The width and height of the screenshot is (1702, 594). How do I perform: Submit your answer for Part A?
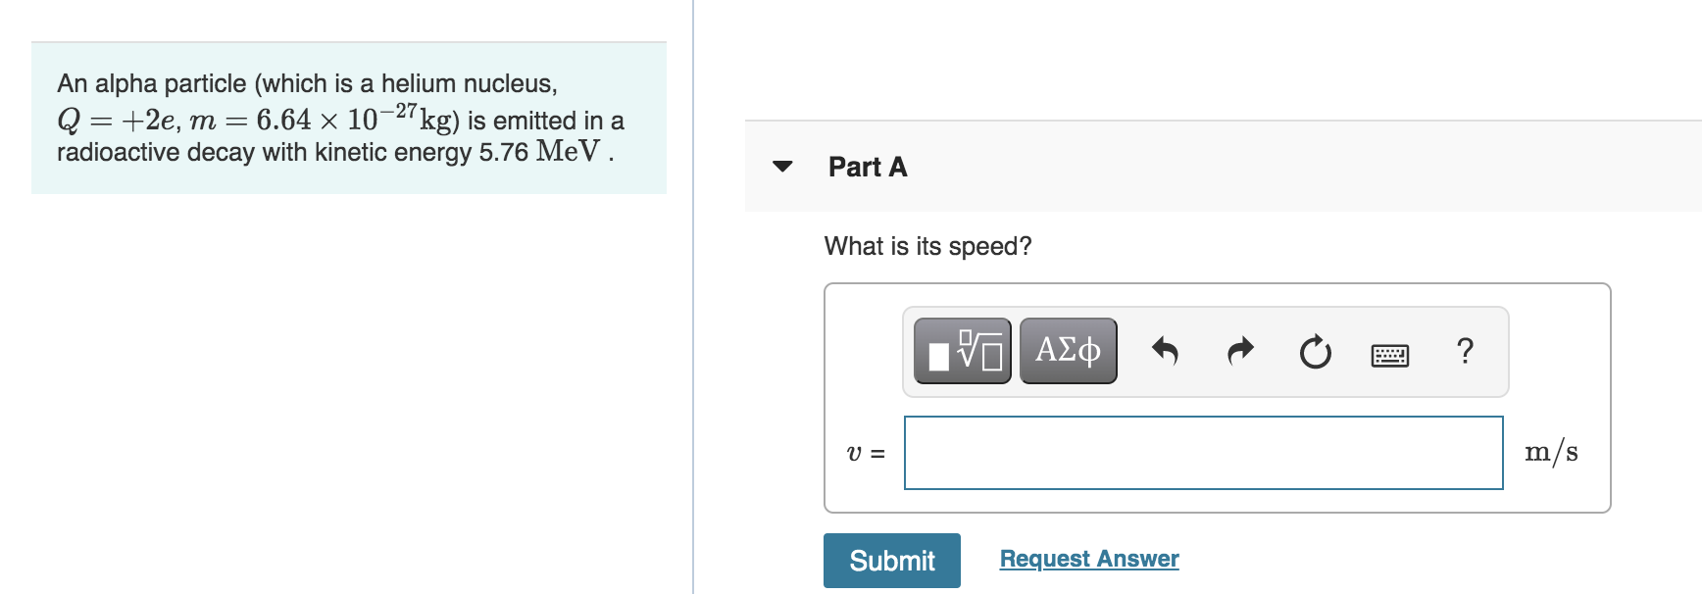click(x=891, y=560)
